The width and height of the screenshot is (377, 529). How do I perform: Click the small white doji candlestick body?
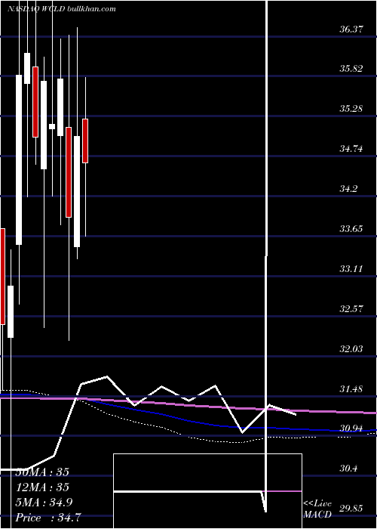click(52, 126)
